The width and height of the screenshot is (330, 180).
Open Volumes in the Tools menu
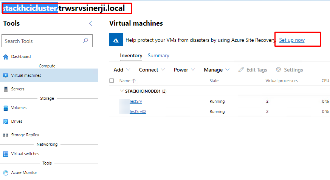point(19,108)
